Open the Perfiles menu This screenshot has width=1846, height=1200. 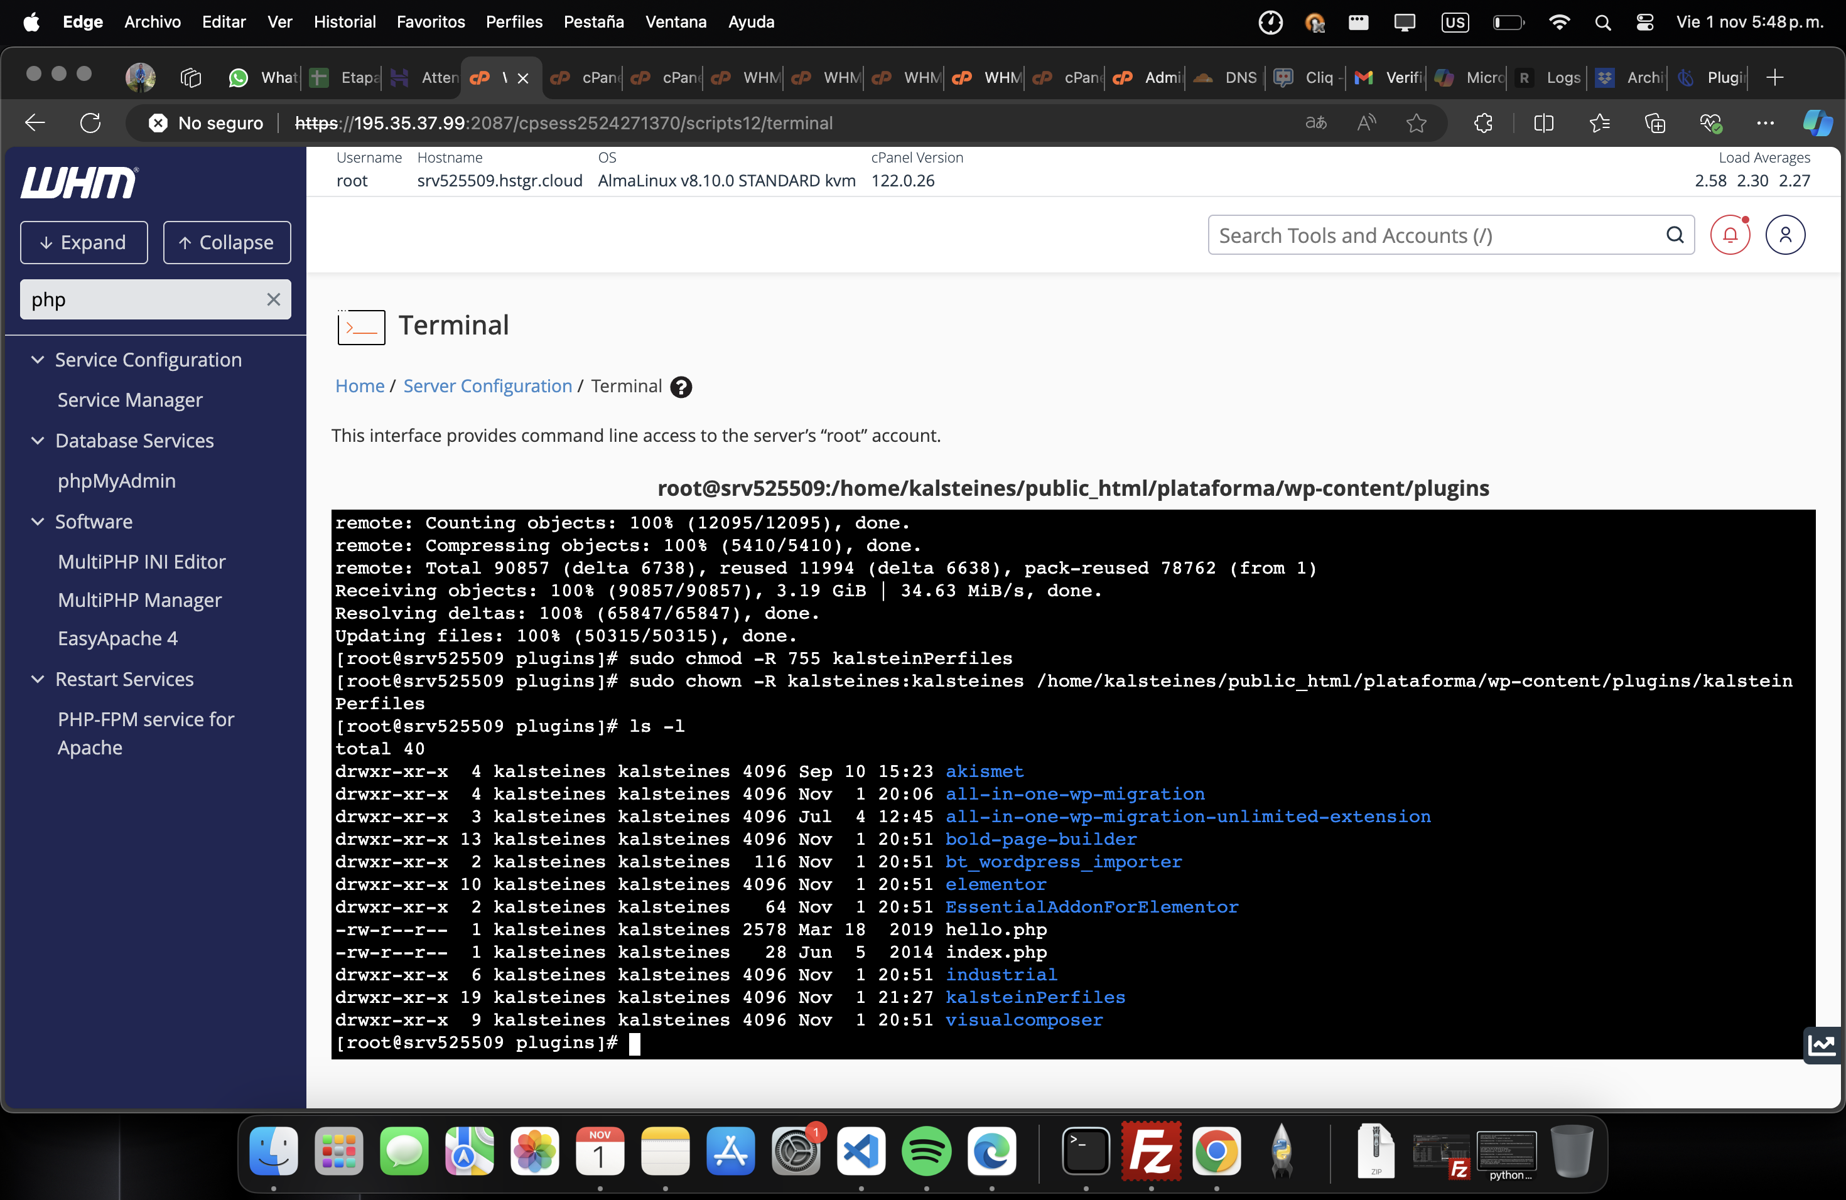tap(514, 22)
